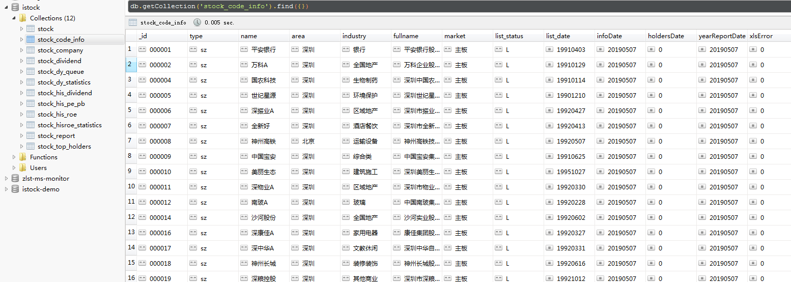
Task: Expand the stock collection node
Action: [x=22, y=29]
